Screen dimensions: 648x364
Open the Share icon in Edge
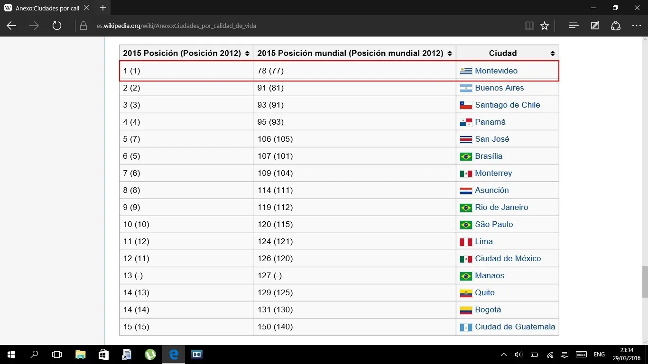[616, 26]
